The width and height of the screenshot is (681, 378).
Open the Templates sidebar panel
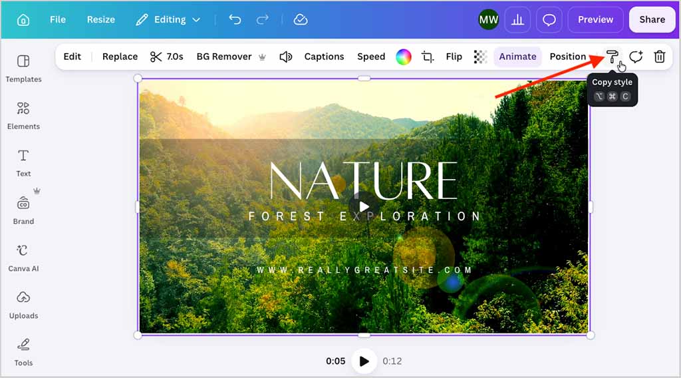tap(23, 69)
